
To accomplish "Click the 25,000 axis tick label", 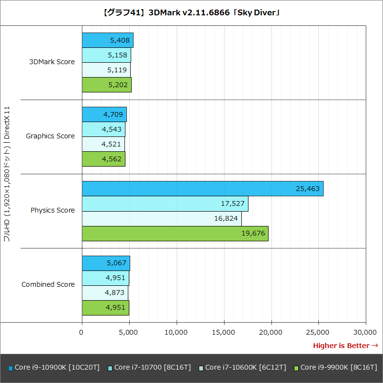I will click(317, 332).
